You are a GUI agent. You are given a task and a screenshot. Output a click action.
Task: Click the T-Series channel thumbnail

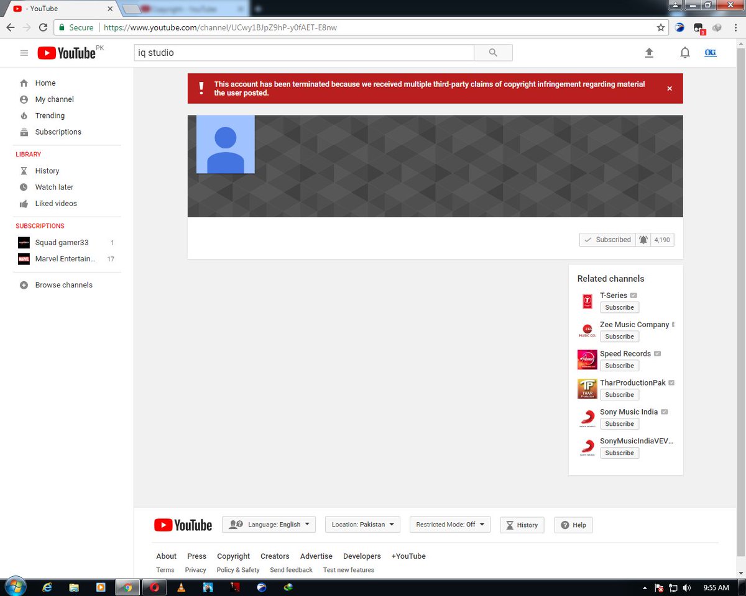point(587,301)
